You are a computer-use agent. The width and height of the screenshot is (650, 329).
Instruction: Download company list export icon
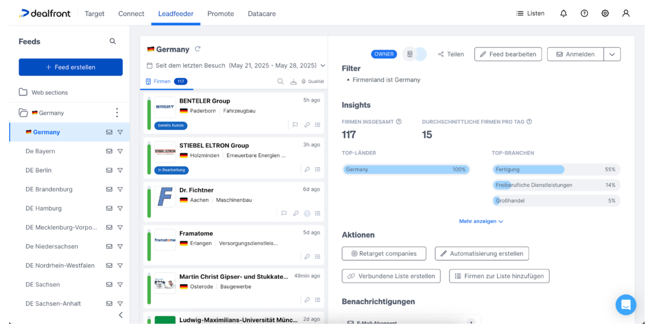click(x=293, y=81)
